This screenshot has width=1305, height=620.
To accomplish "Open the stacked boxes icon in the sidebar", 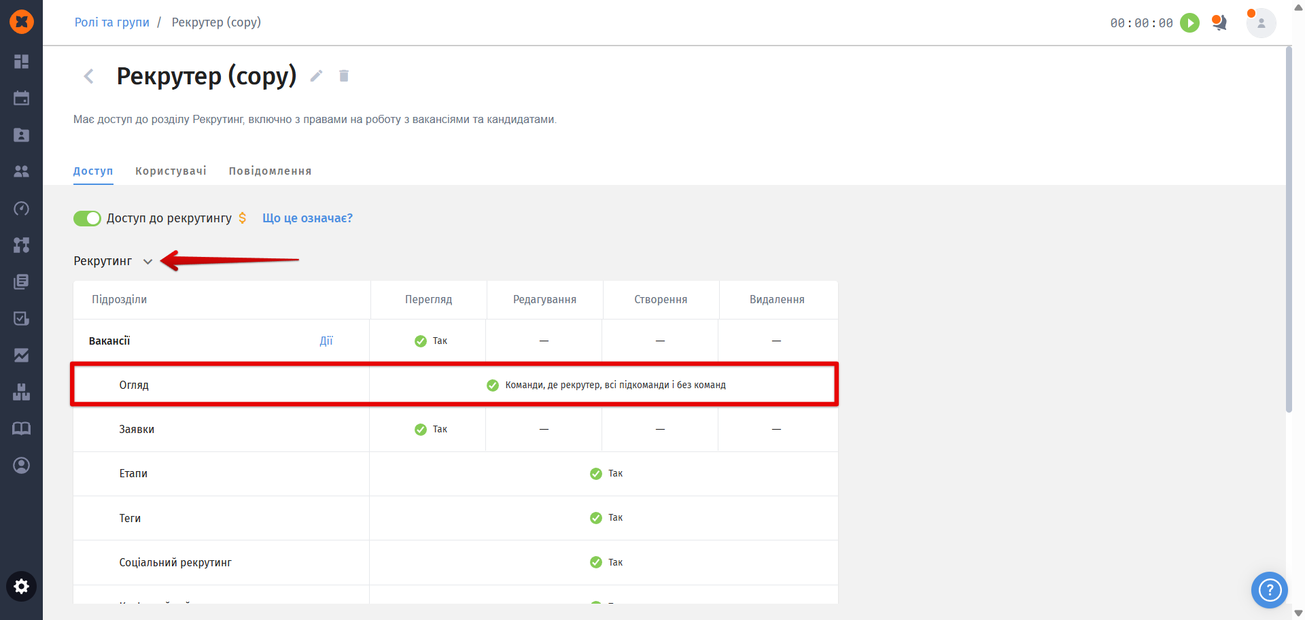I will (x=22, y=392).
